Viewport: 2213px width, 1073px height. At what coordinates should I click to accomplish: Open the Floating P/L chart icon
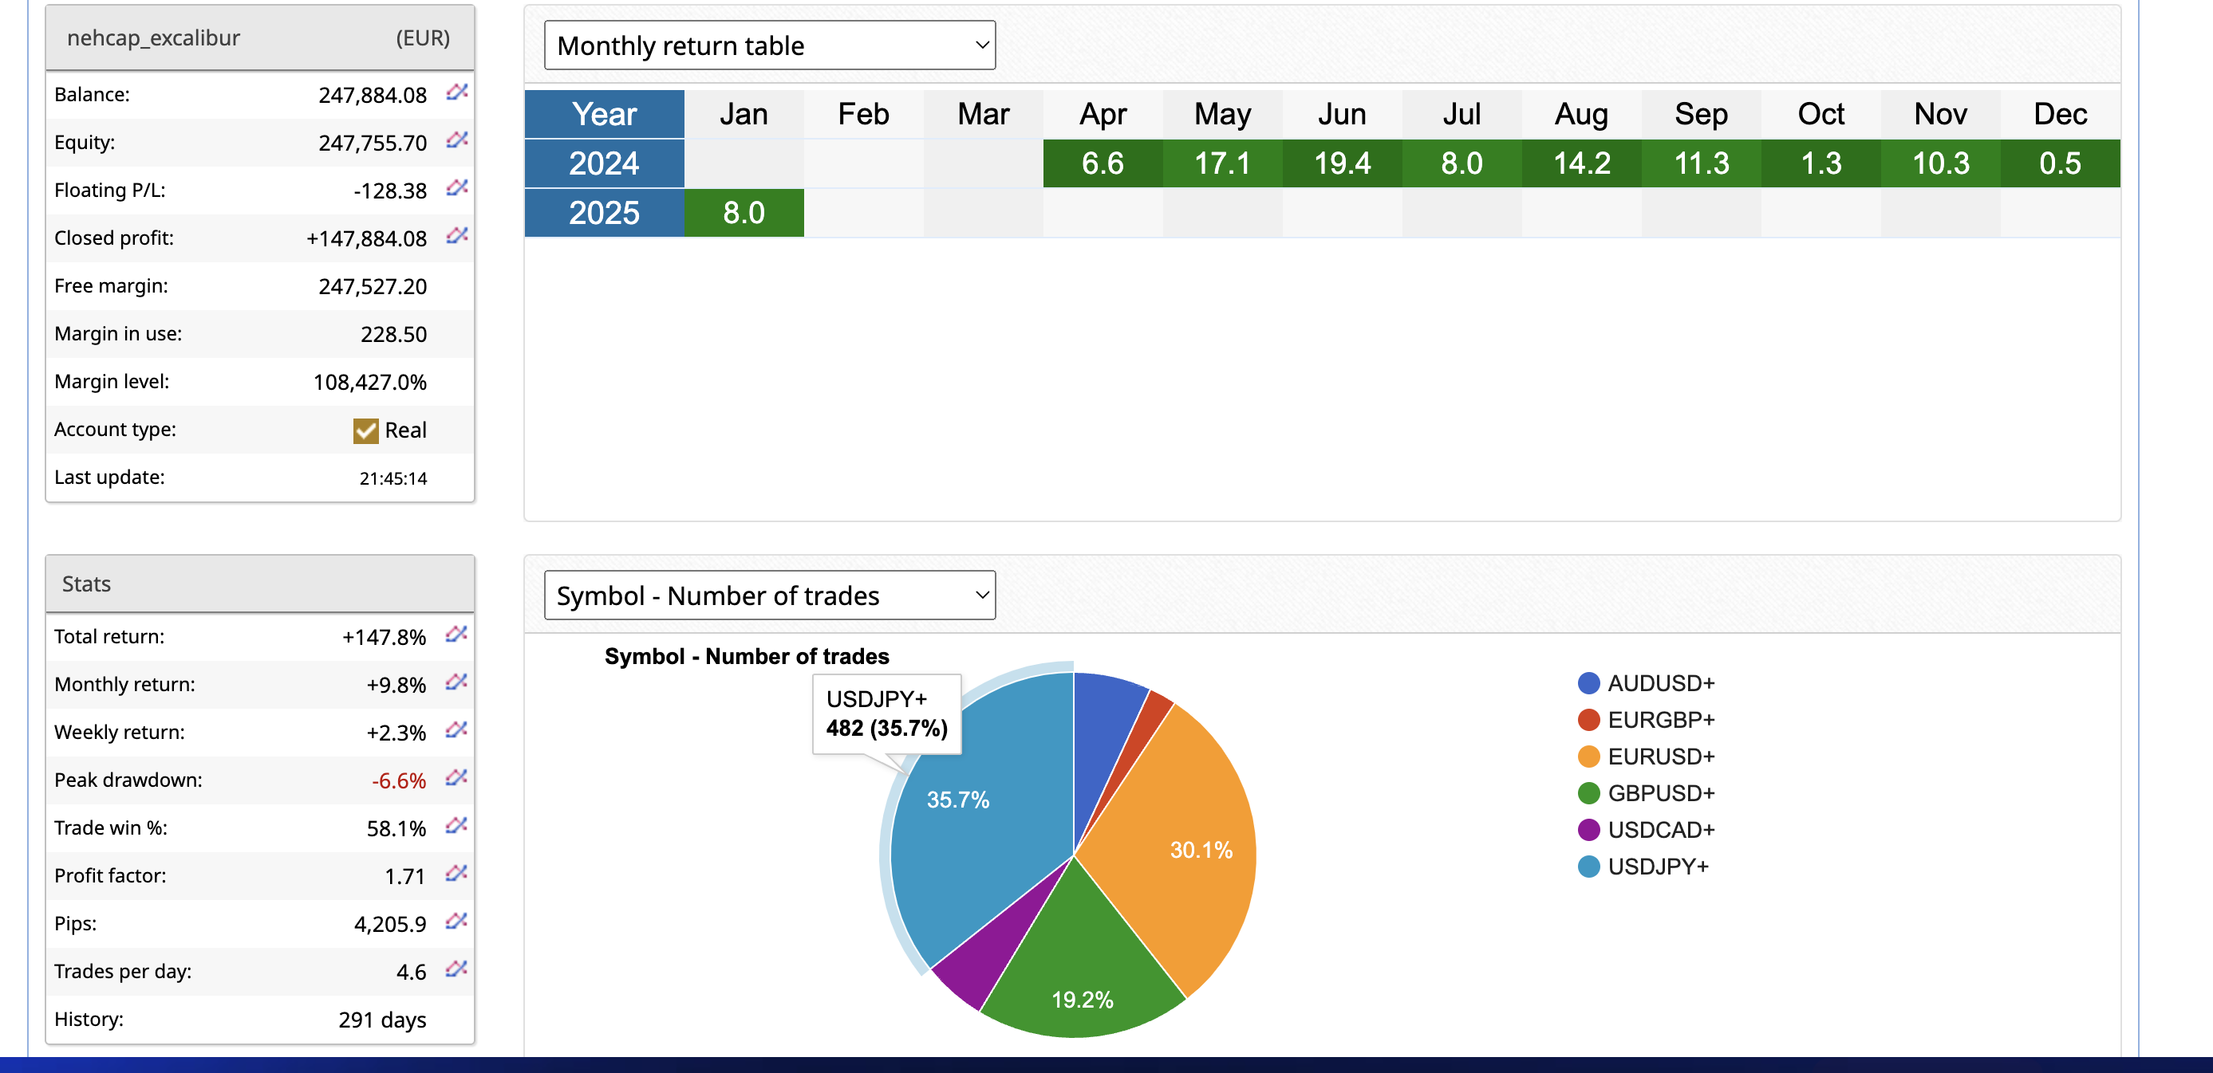pos(456,188)
